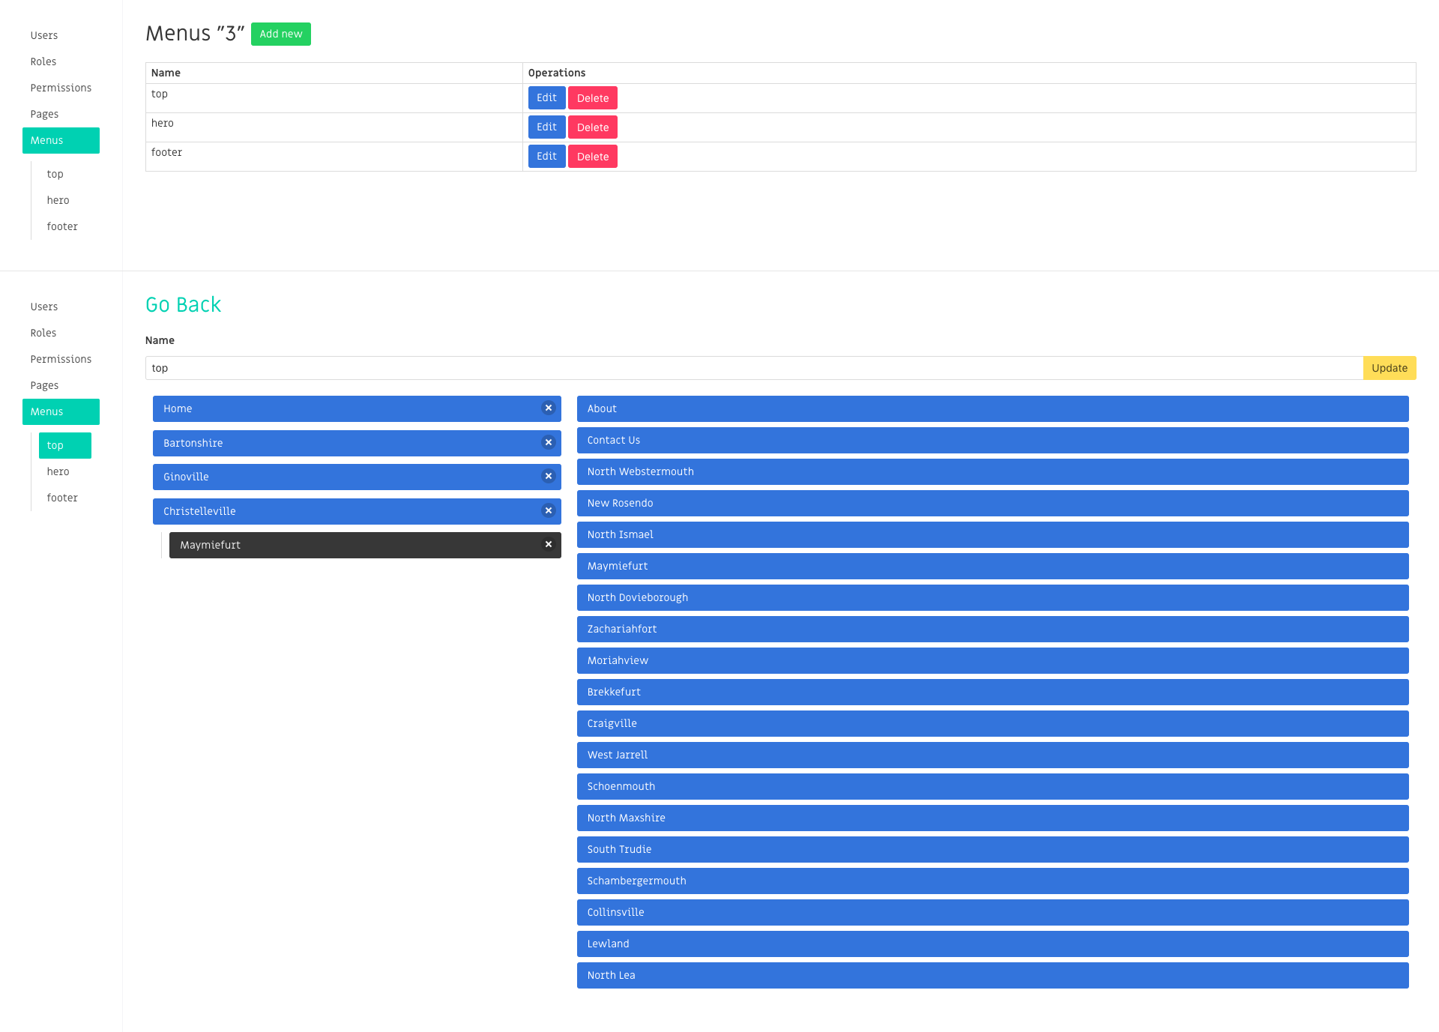The width and height of the screenshot is (1439, 1032).
Task: Open Permissions in the lower sidebar
Action: coord(61,359)
